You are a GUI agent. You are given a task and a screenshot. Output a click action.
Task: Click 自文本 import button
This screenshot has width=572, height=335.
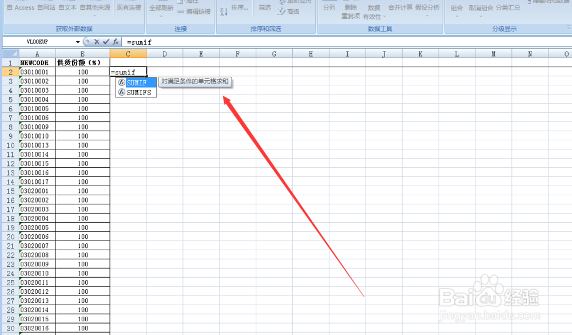pyautogui.click(x=67, y=7)
